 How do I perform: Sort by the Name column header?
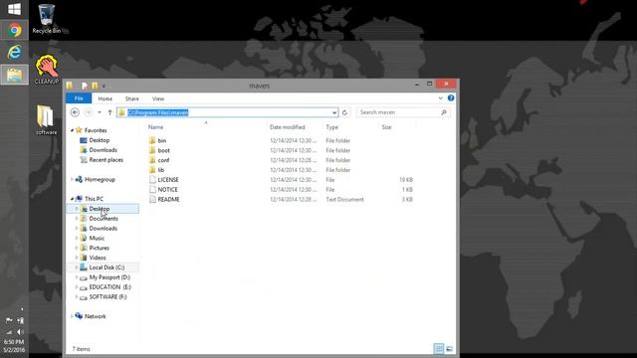pos(155,127)
